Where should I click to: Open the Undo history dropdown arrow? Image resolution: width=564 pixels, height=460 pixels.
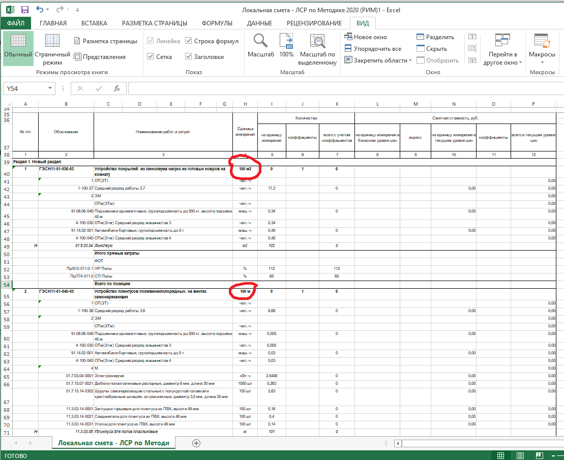tap(48, 10)
